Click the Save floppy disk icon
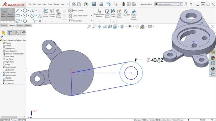The image size is (216, 121). 94,4
